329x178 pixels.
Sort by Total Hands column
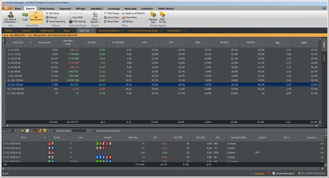point(45,42)
